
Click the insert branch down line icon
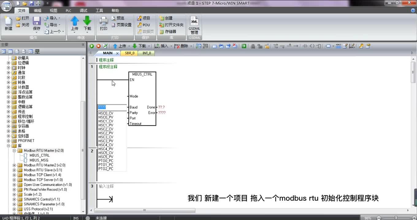click(276, 46)
